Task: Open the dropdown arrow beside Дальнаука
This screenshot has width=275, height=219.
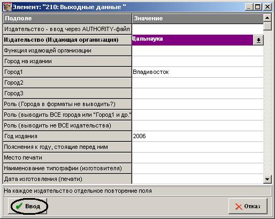Action: (258, 40)
